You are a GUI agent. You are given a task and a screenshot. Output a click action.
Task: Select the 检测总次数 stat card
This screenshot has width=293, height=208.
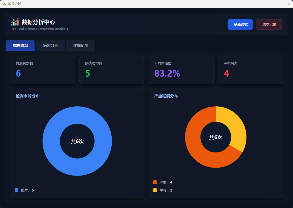point(43,70)
